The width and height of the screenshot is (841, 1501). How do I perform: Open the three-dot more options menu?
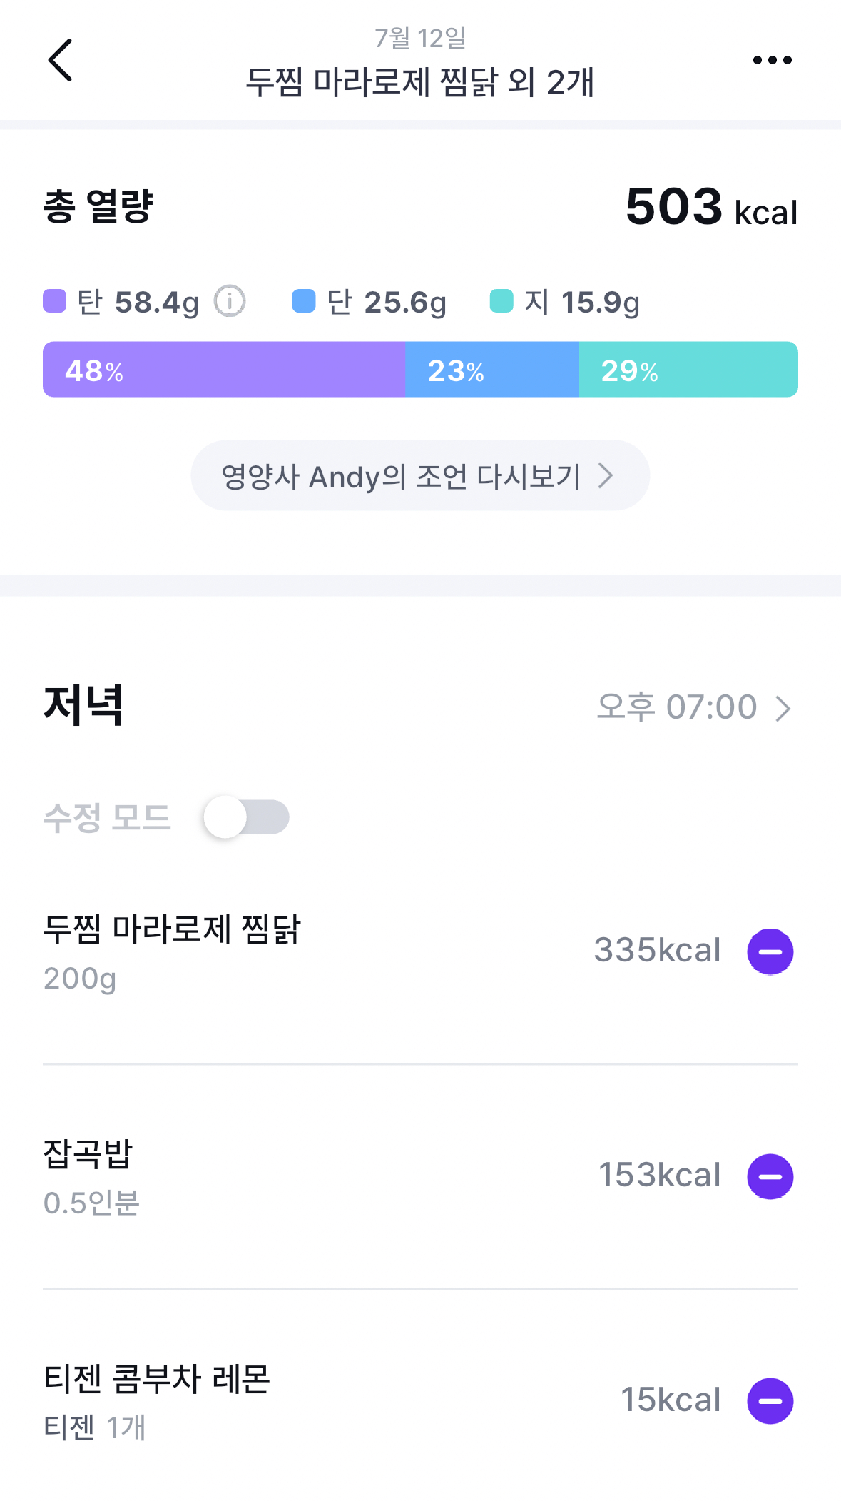click(772, 61)
